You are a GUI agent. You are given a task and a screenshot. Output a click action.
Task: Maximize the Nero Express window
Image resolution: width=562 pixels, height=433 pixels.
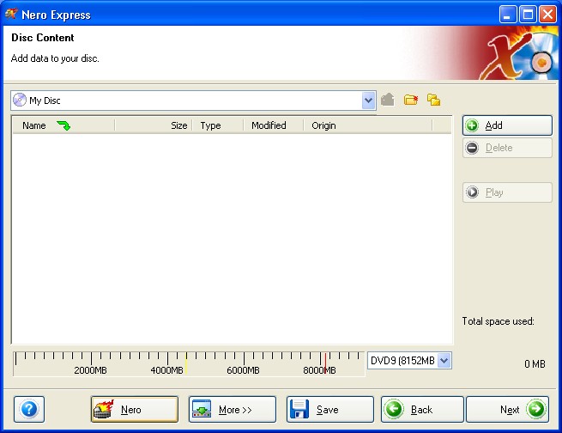(x=528, y=15)
